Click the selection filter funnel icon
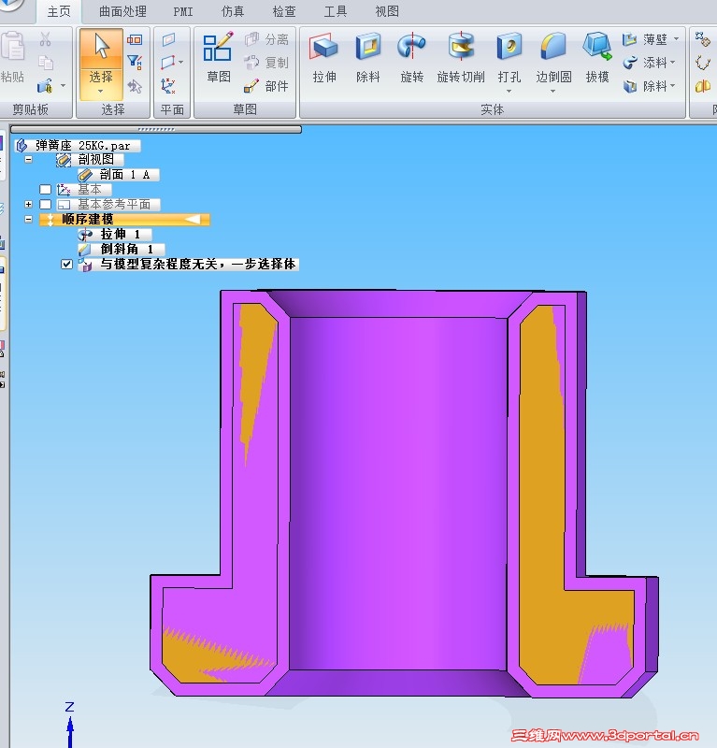Image resolution: width=717 pixels, height=748 pixels. click(135, 62)
